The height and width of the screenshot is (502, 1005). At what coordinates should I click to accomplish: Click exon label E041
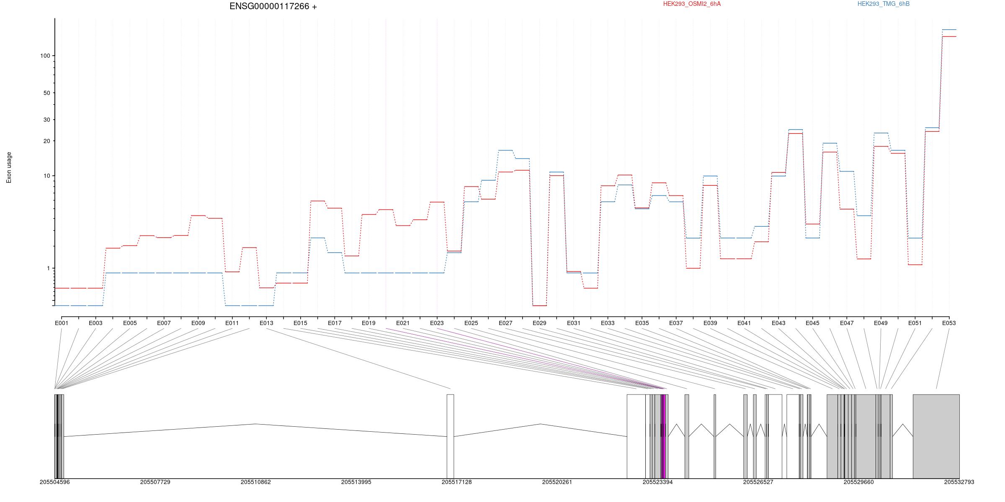coord(744,323)
